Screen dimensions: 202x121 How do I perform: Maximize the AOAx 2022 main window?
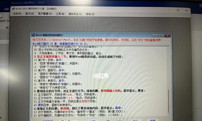(x=178, y=10)
